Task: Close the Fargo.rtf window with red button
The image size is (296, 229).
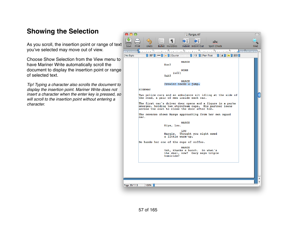Action: (127, 34)
